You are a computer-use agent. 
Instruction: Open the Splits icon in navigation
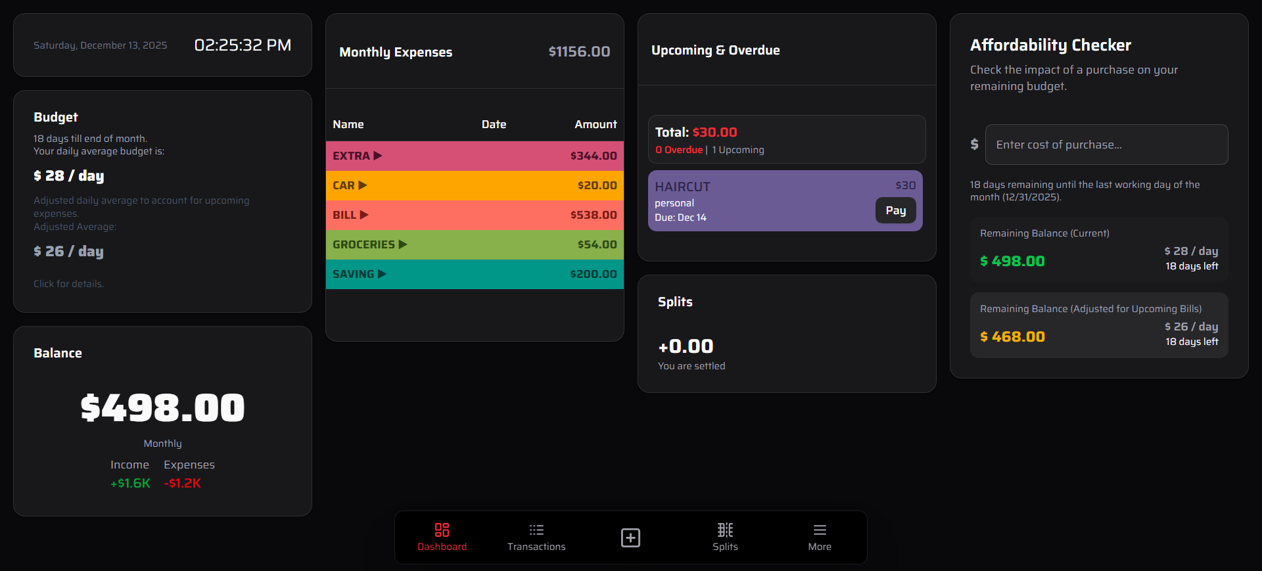725,530
